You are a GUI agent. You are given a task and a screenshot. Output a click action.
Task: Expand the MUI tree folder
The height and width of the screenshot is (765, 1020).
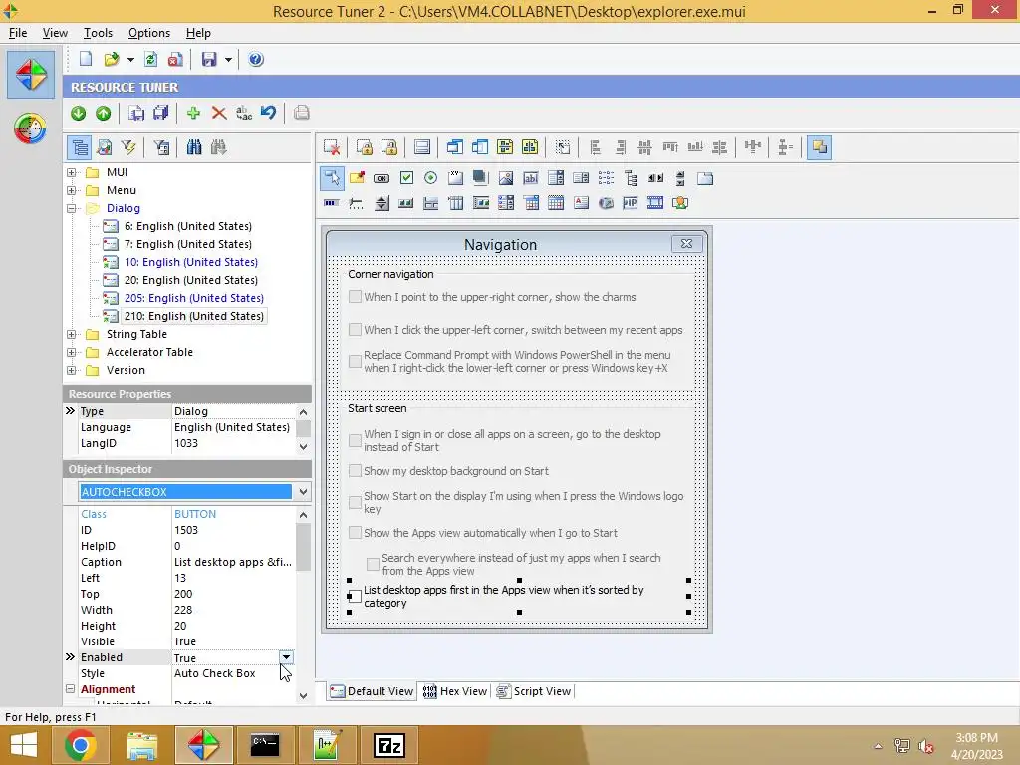(71, 172)
